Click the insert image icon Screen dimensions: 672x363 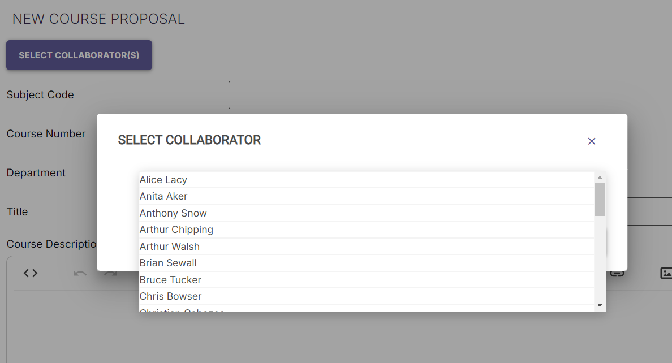[666, 273]
